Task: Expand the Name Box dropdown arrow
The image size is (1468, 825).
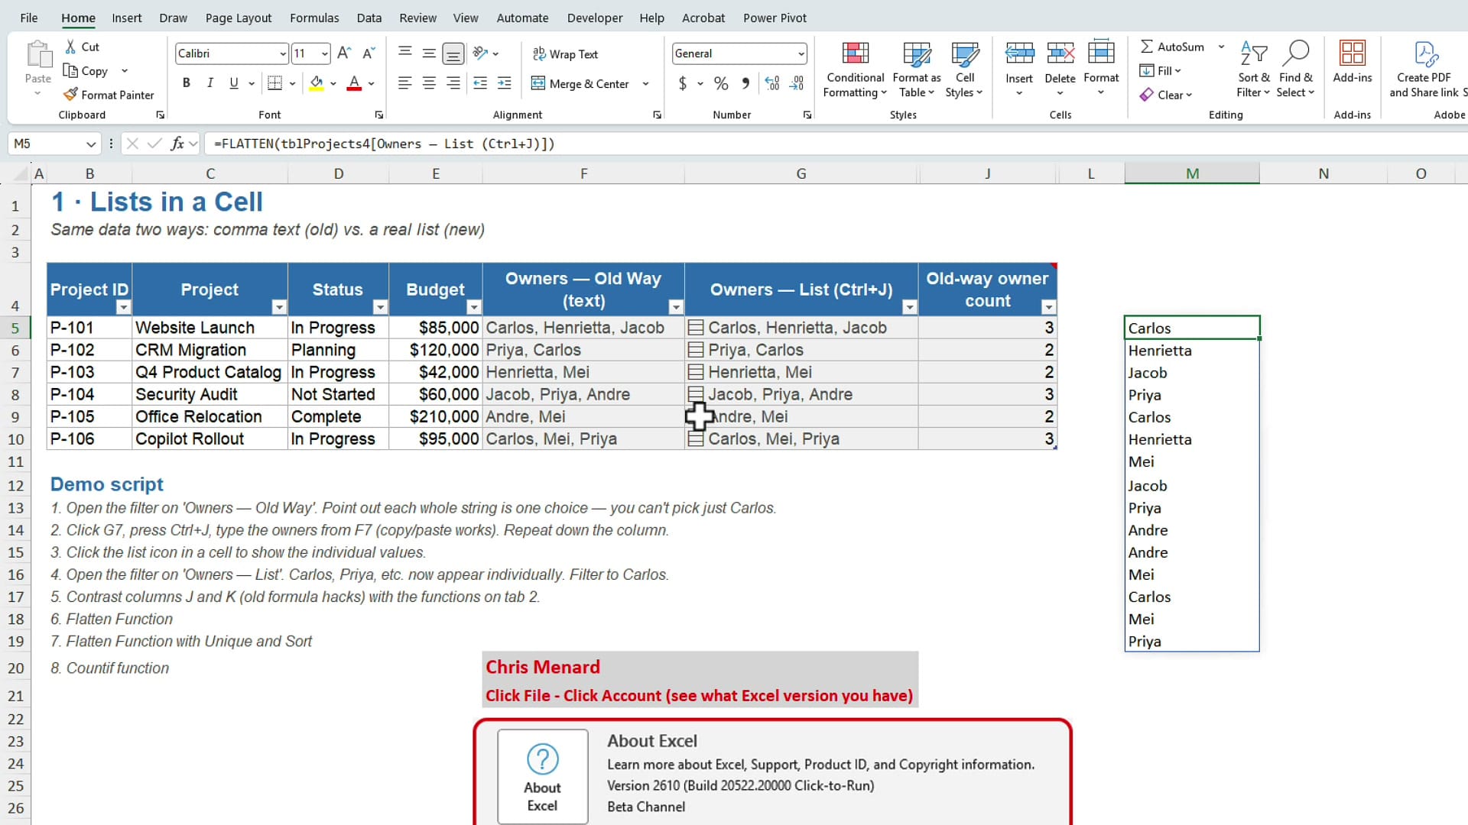Action: pos(91,144)
